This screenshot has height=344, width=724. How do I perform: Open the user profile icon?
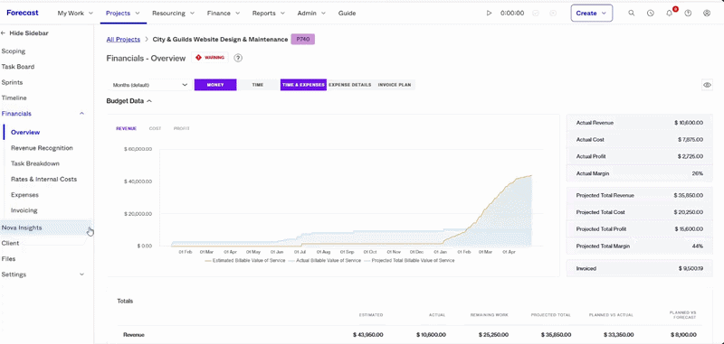click(707, 14)
